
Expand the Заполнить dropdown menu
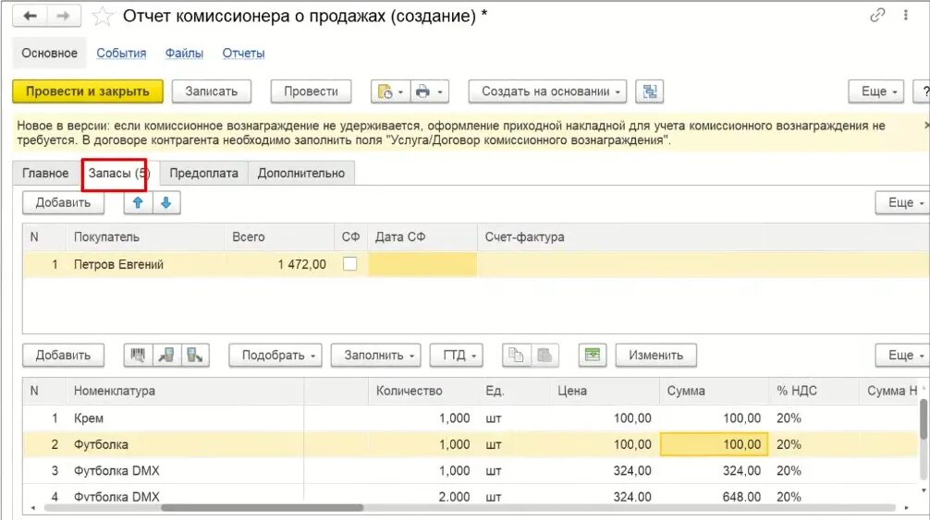click(381, 356)
